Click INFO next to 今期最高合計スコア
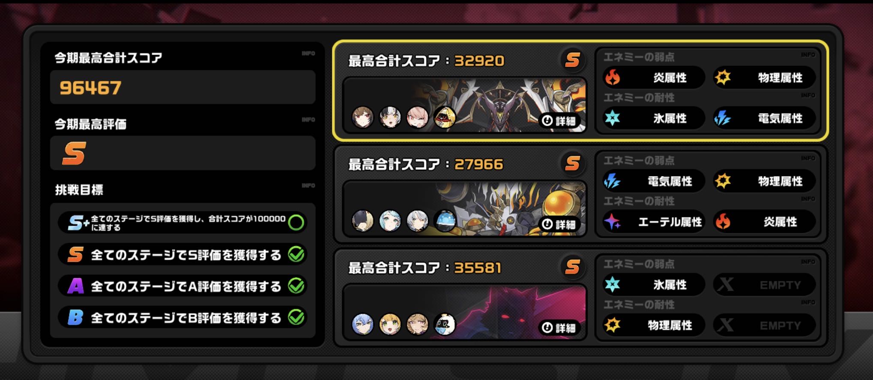This screenshot has height=380, width=873. point(308,53)
